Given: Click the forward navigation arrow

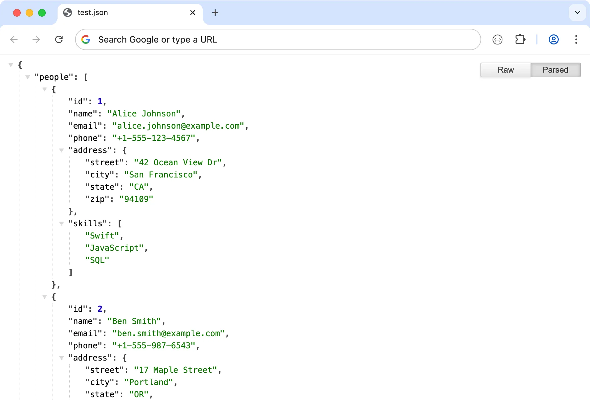Looking at the screenshot, I should click(36, 39).
